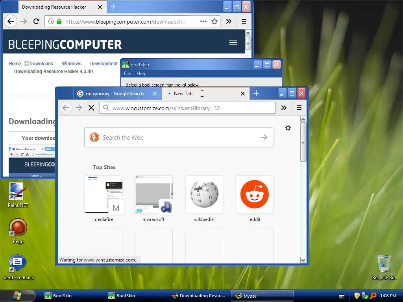Open the Help menu in BootSkin
The image size is (403, 302).
[x=141, y=74]
